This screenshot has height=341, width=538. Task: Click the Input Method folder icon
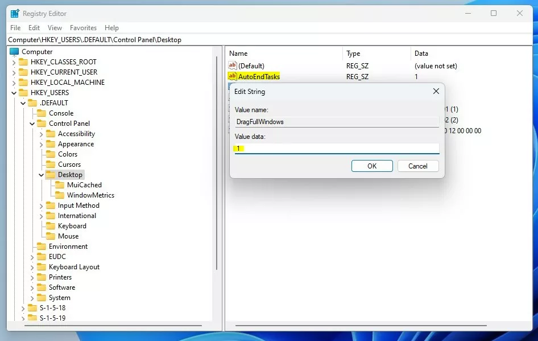(51, 206)
